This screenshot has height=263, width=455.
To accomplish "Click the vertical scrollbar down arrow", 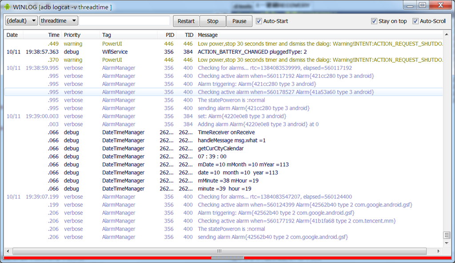I will coord(447,243).
